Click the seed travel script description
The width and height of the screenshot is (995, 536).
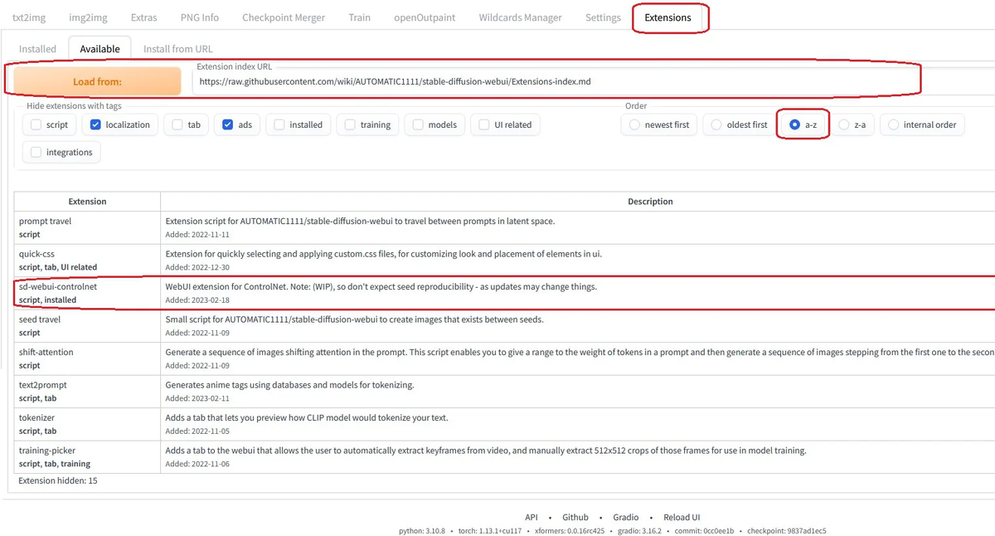pyautogui.click(x=354, y=319)
